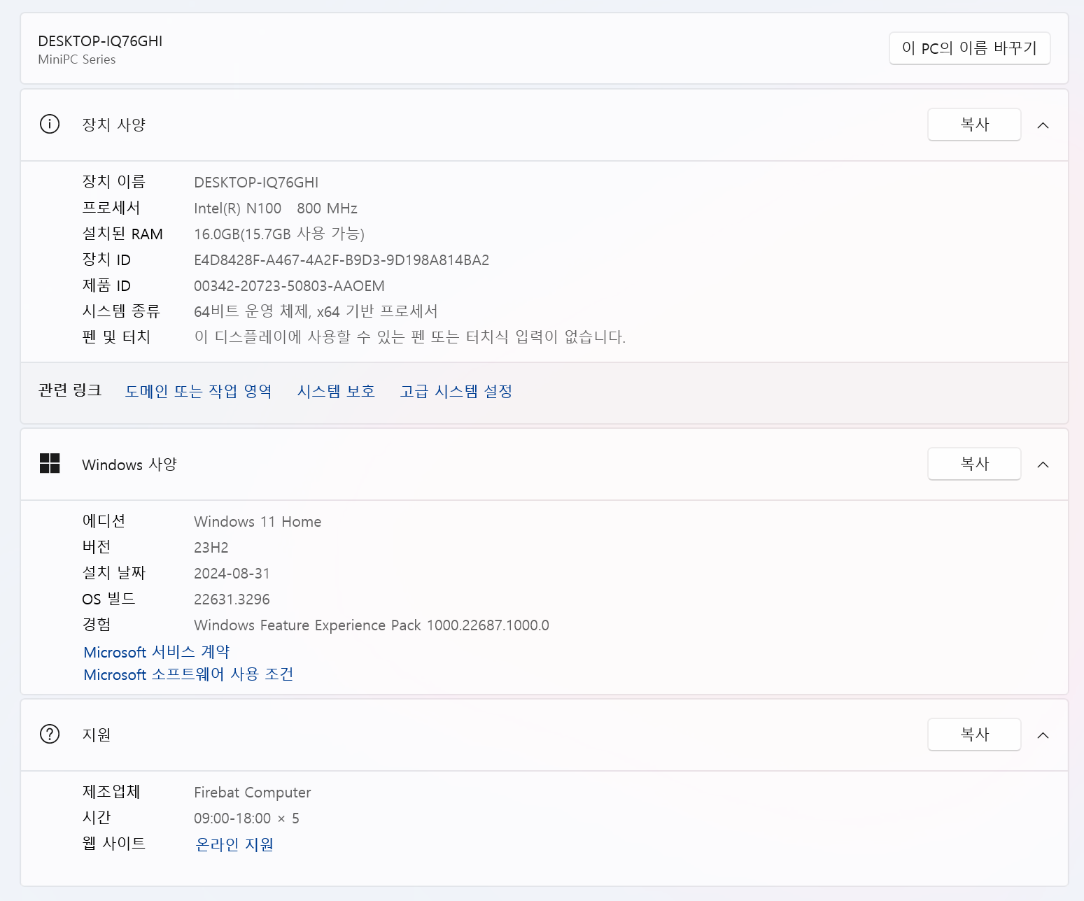The height and width of the screenshot is (901, 1084).
Task: Click the 64비트 운영 체제 system type value
Action: point(316,311)
